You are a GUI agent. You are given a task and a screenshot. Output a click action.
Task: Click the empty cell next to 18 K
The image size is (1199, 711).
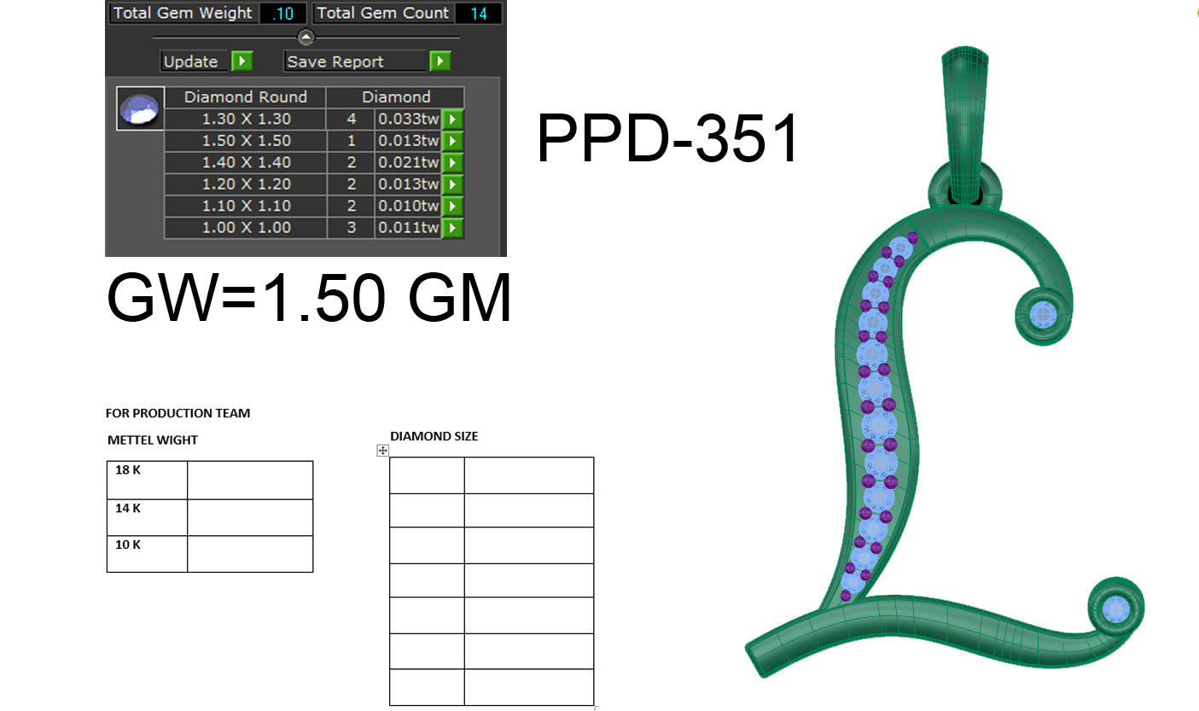250,479
